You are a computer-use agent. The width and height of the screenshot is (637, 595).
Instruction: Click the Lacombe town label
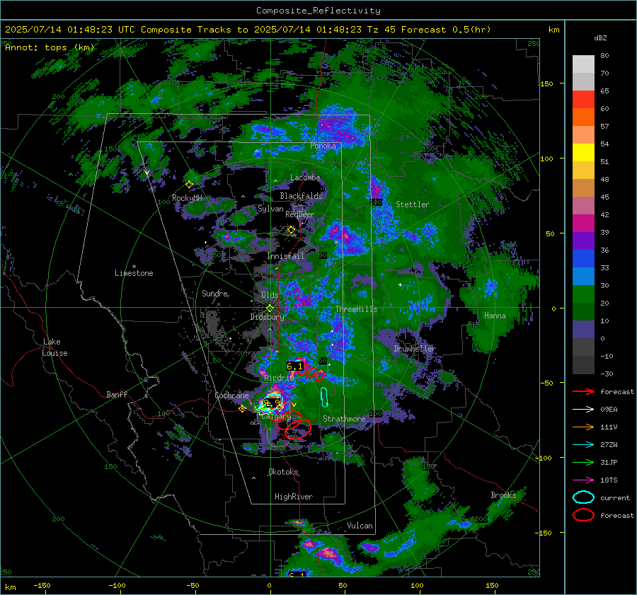pos(305,178)
